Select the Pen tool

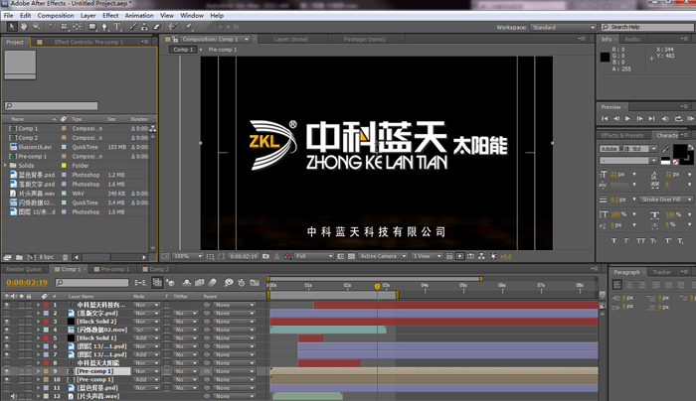[x=105, y=28]
